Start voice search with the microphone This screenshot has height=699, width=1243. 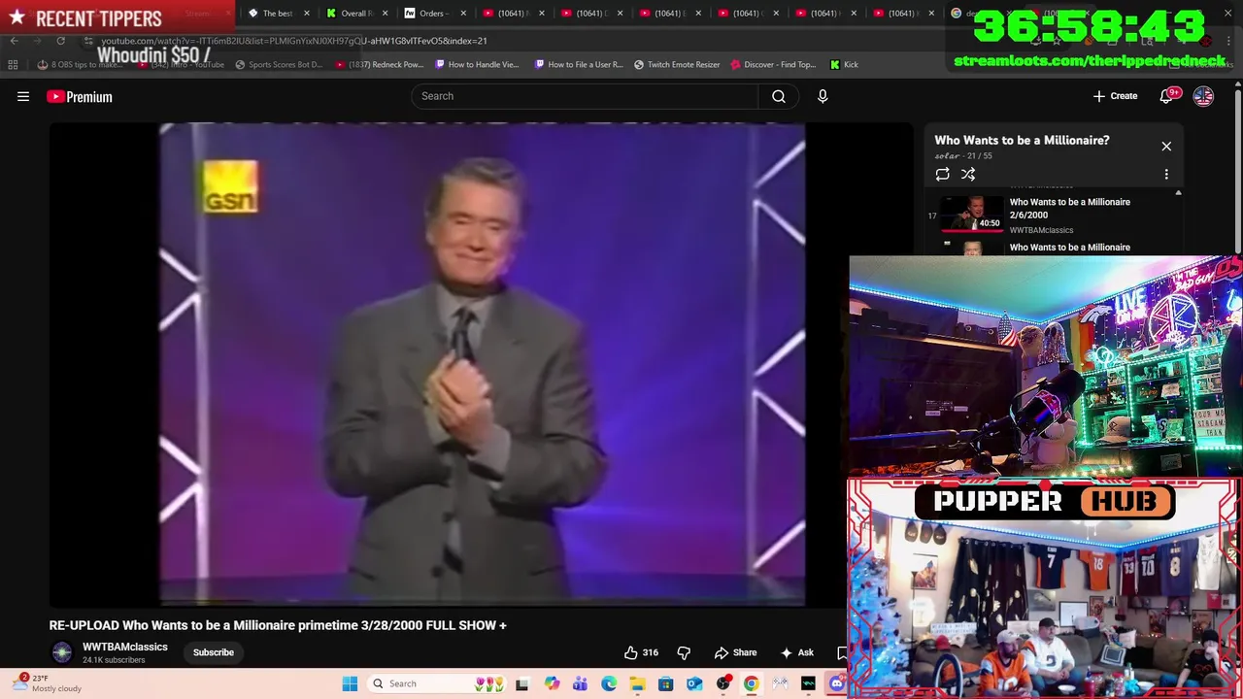pos(823,96)
